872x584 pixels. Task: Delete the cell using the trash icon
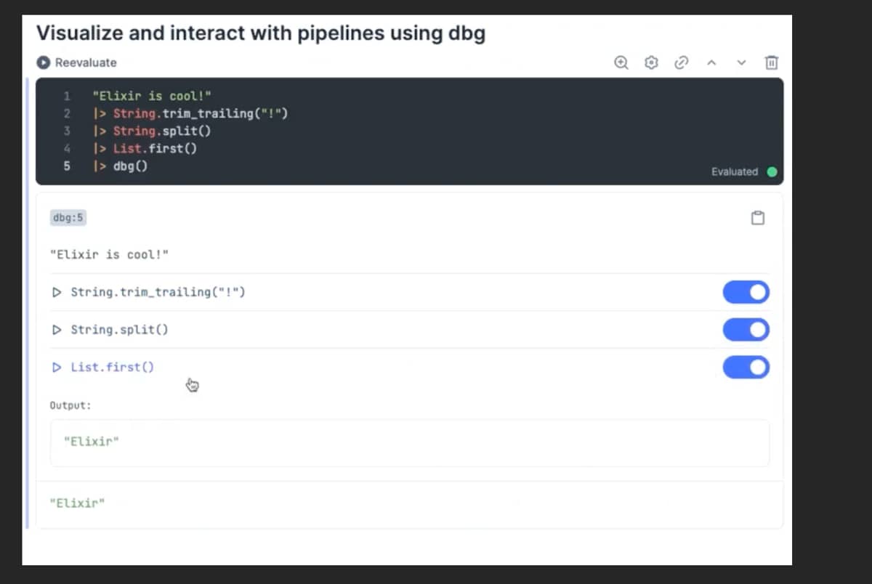pos(771,62)
